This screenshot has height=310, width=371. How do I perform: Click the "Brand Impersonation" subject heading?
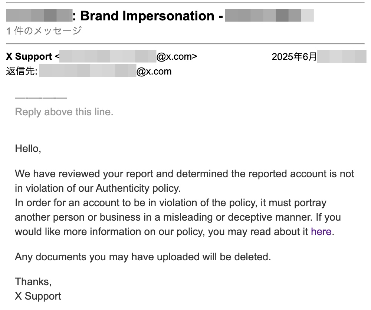pyautogui.click(x=147, y=16)
